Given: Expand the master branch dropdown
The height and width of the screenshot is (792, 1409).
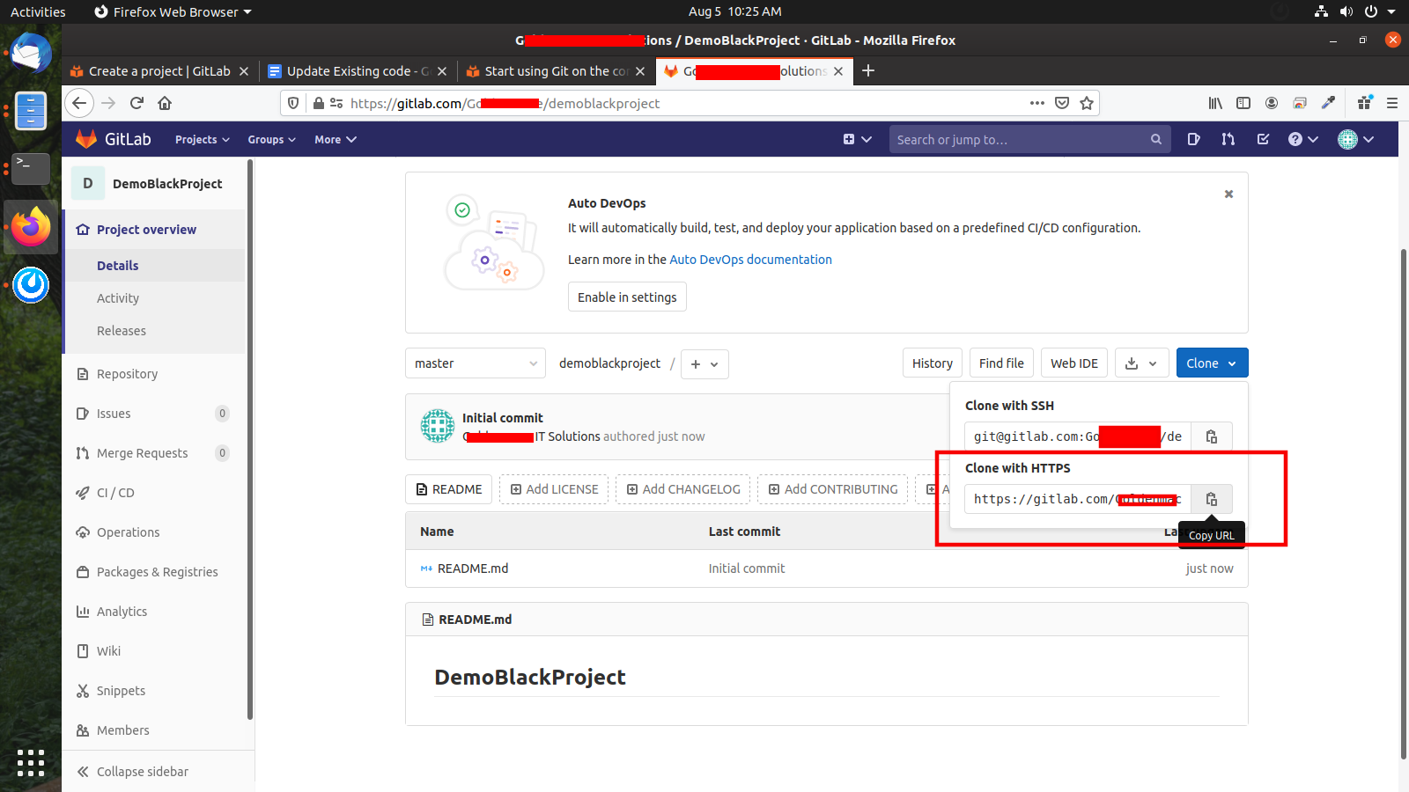Looking at the screenshot, I should 476,363.
